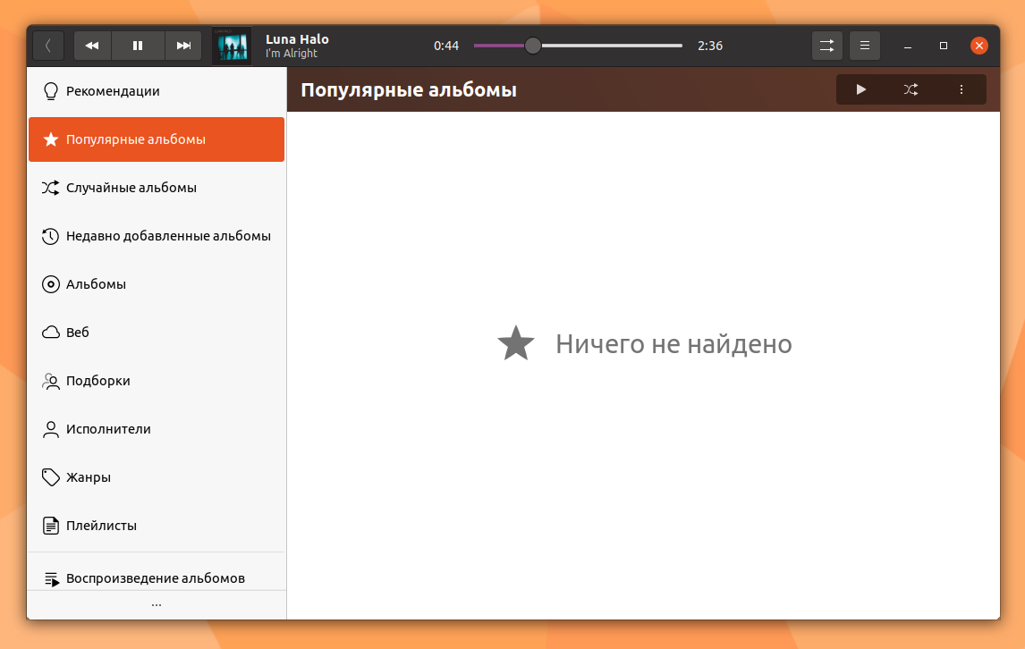The width and height of the screenshot is (1025, 649).
Task: Go to Альбомы disc icon entry
Action: [157, 284]
